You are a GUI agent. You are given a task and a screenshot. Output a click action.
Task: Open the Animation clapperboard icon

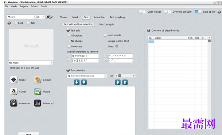13,103
